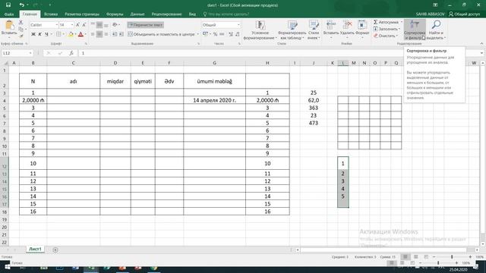Open the Файл tab
486x273 pixels.
[8, 14]
